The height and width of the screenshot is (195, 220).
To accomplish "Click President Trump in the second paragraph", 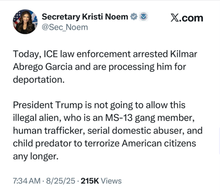I will click(48, 105).
